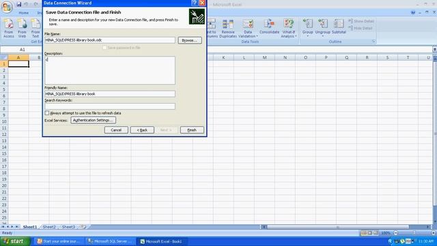Click the zoom in plus button

434,233
